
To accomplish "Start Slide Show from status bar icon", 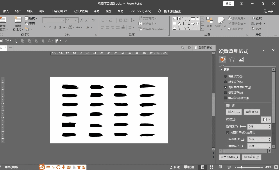I will pyautogui.click(x=229, y=167).
